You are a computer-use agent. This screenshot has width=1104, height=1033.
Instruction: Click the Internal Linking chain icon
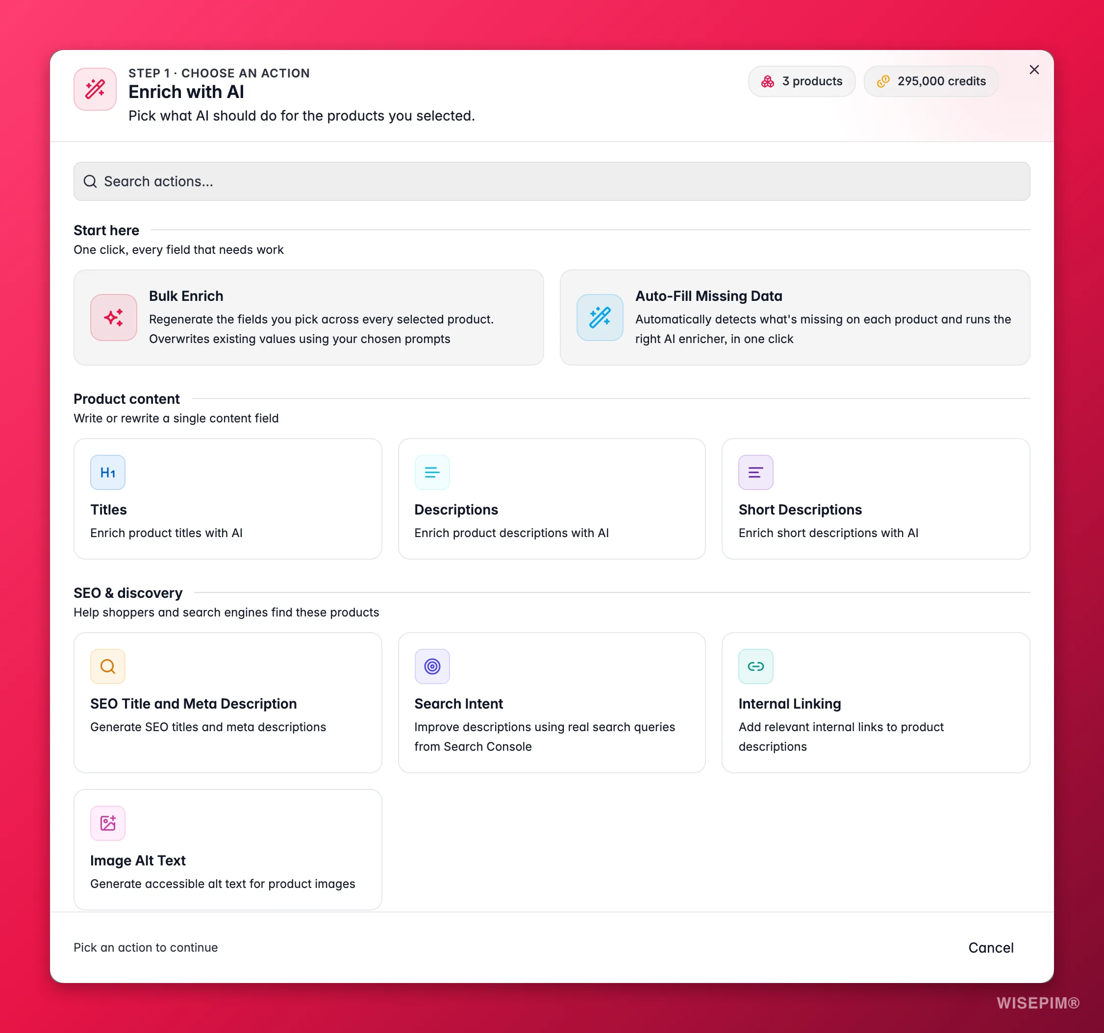(756, 666)
